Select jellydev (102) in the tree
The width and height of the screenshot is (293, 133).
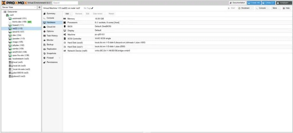click(18, 45)
